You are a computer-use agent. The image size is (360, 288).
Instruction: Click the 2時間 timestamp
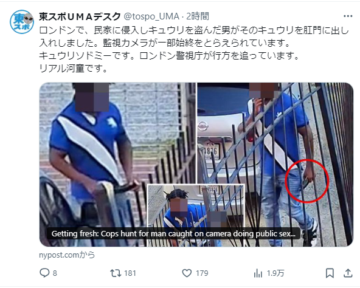click(x=198, y=16)
